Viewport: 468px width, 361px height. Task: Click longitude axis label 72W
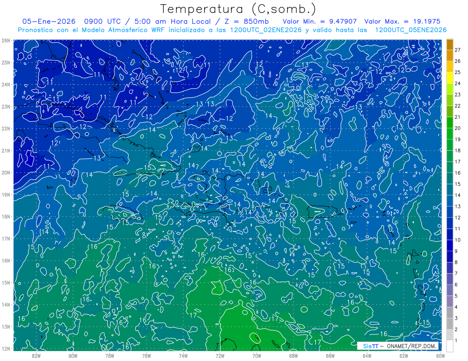(220, 356)
